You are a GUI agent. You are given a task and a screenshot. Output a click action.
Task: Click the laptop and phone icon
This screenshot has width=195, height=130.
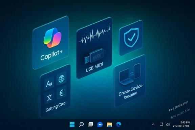click(130, 74)
